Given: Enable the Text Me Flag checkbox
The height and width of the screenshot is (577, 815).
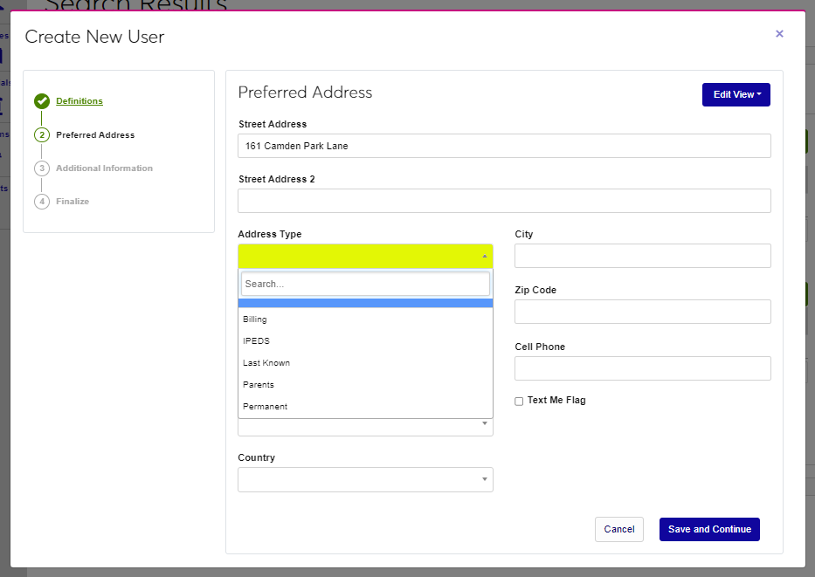Looking at the screenshot, I should [519, 402].
